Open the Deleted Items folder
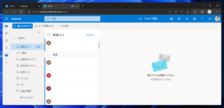The height and width of the screenshot is (108, 224). 27,66
